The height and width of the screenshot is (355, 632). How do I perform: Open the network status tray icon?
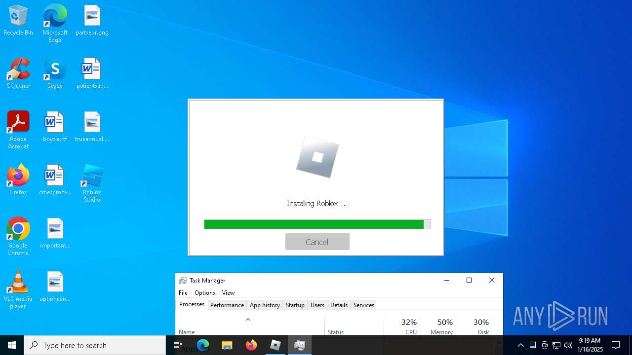point(556,345)
